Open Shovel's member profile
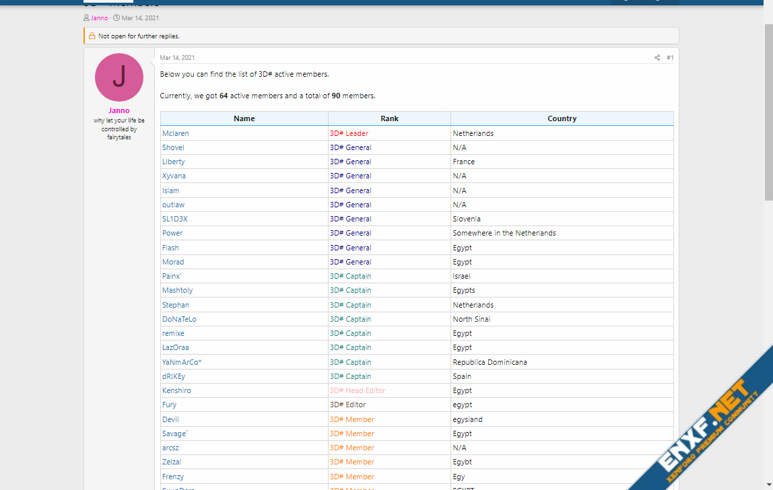 point(173,147)
